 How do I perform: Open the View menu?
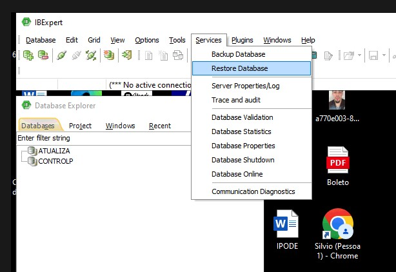[117, 40]
